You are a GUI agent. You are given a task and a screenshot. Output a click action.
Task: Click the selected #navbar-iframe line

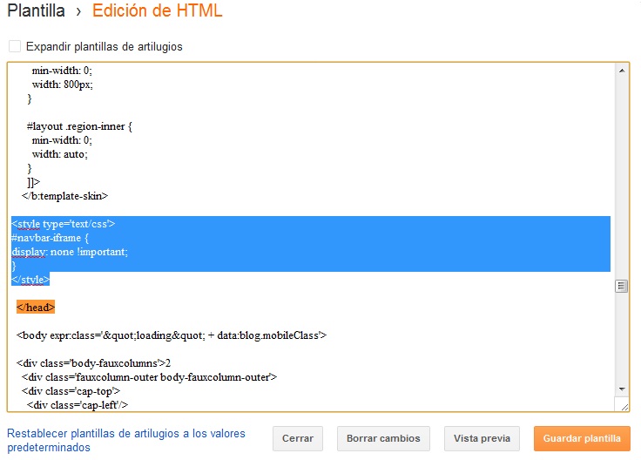pyautogui.click(x=50, y=238)
